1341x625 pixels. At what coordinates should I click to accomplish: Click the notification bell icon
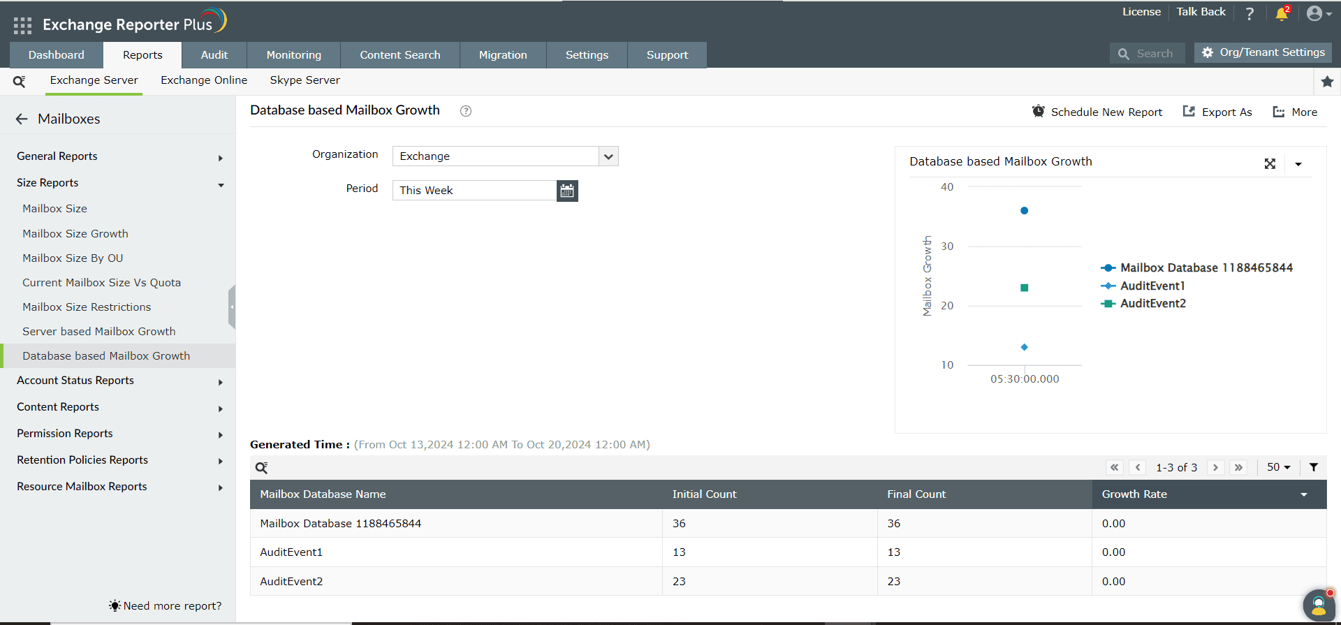[1282, 13]
